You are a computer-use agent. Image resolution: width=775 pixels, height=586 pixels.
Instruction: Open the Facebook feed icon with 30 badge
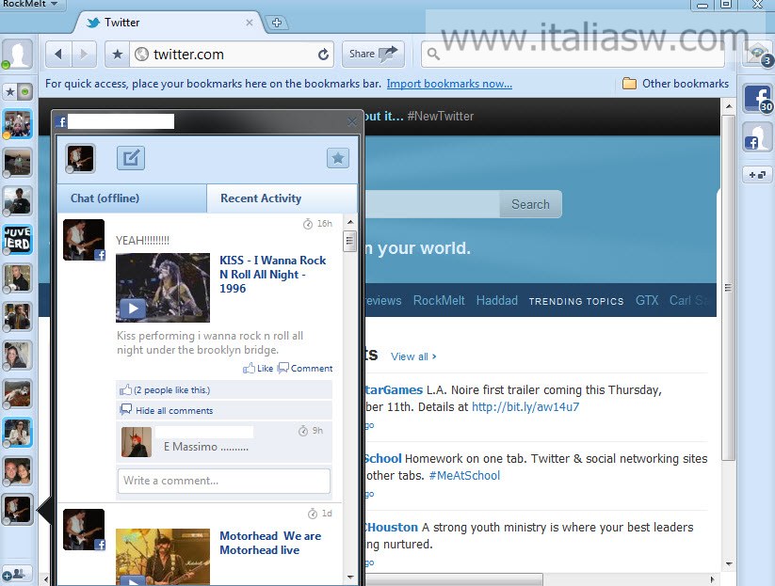758,99
